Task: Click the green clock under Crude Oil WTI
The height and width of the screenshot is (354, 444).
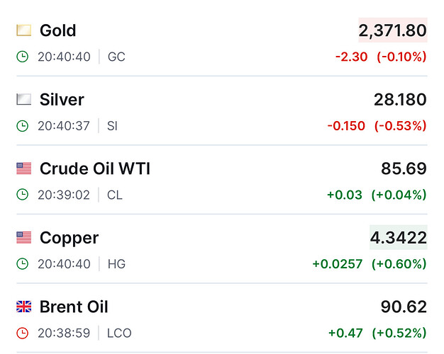Action: pyautogui.click(x=23, y=195)
